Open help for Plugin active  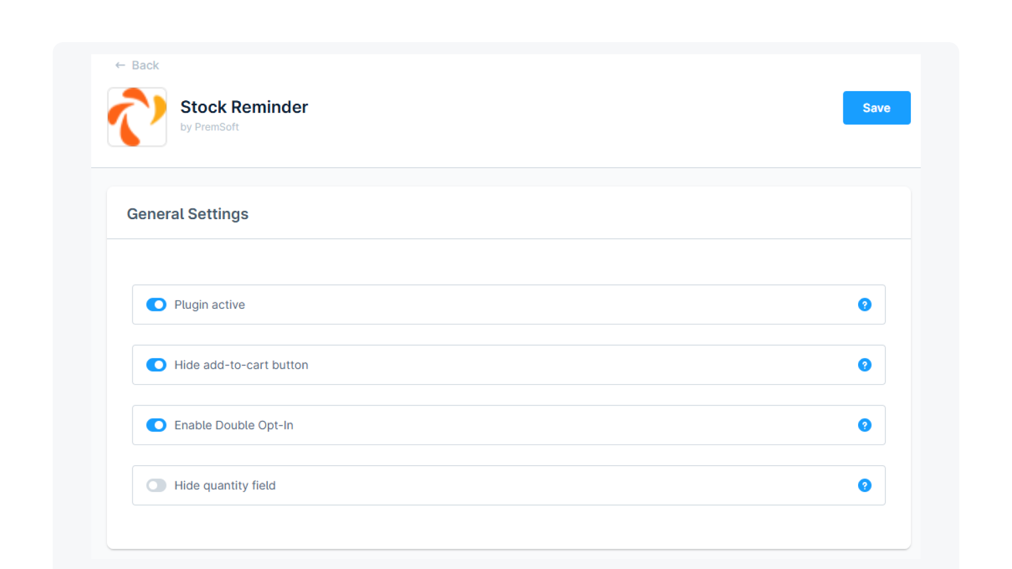coord(864,305)
